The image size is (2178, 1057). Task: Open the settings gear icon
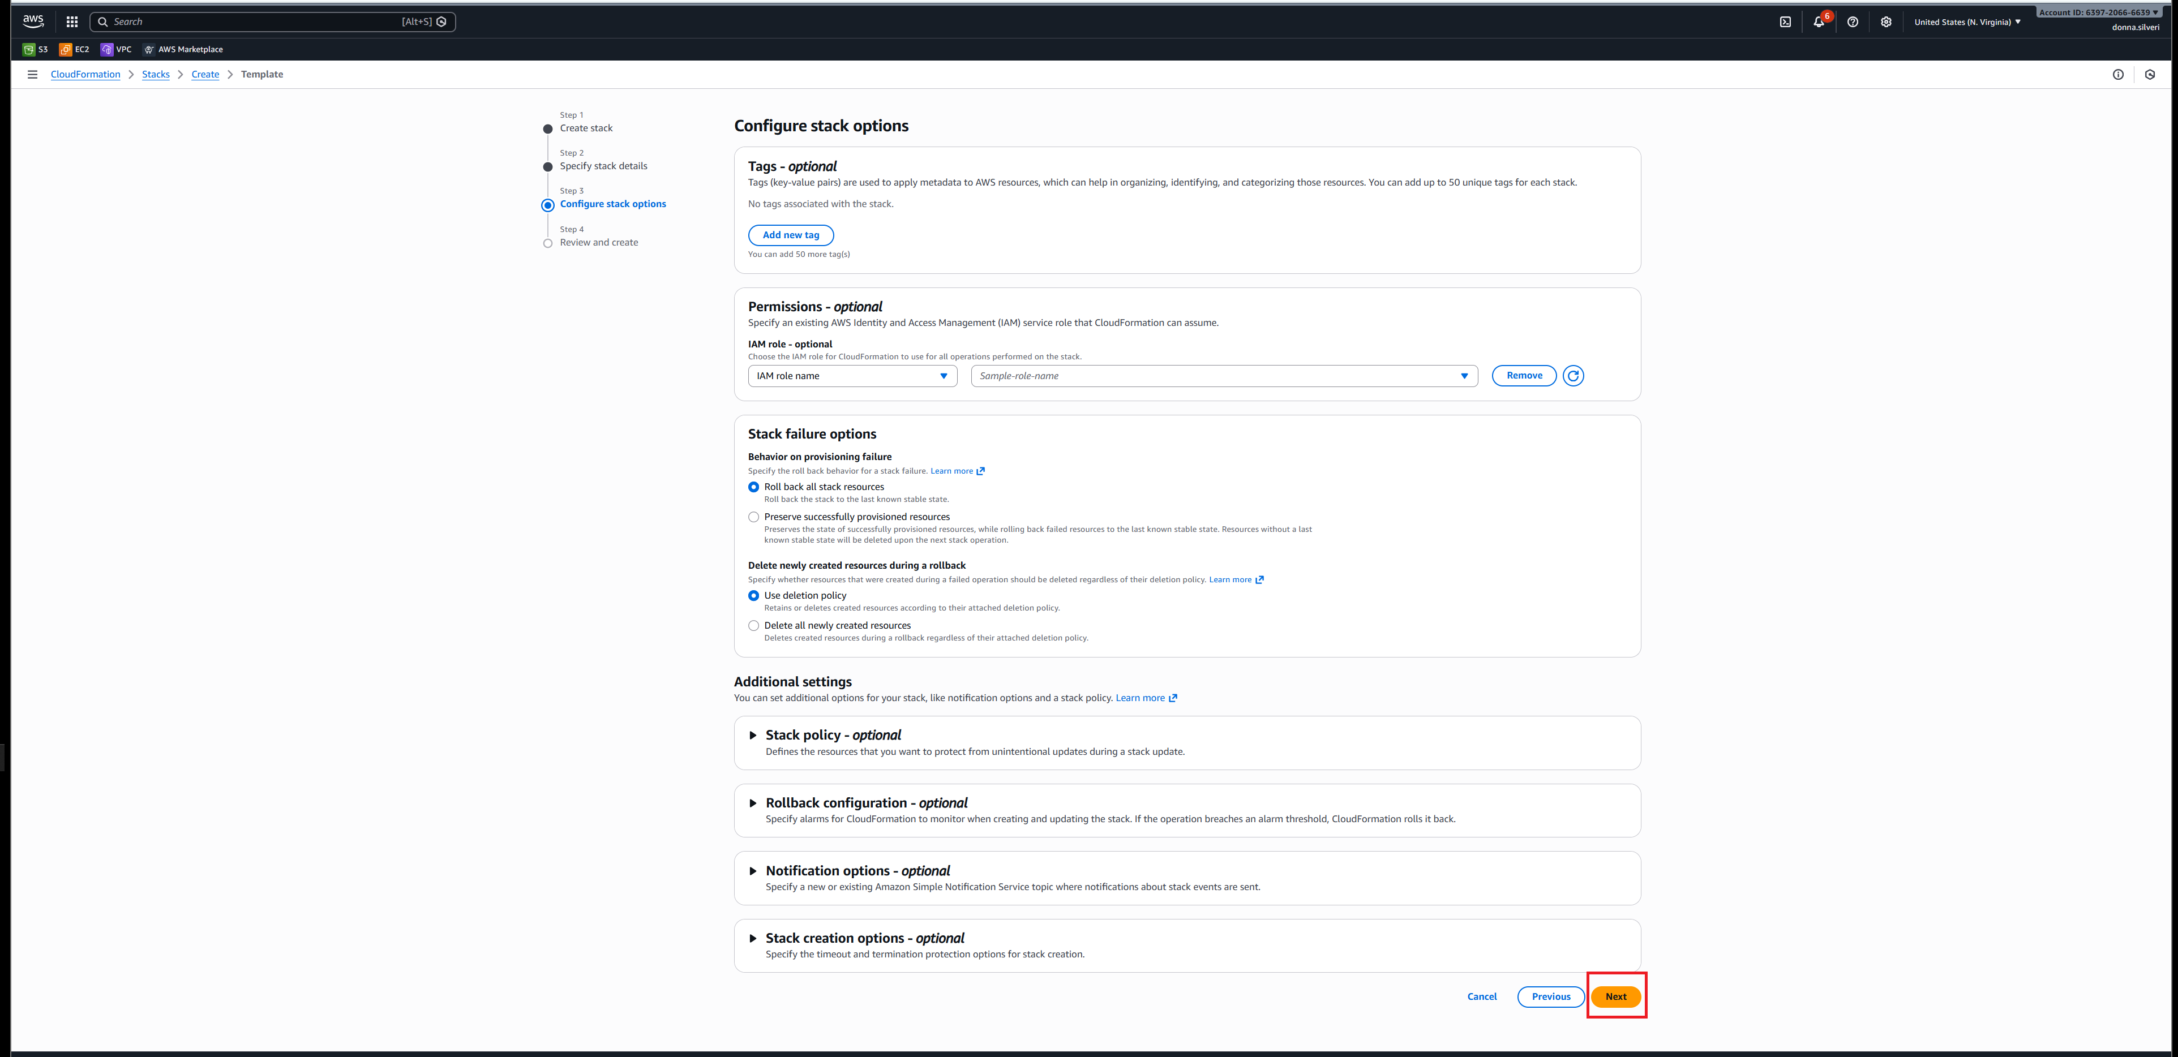point(1885,22)
